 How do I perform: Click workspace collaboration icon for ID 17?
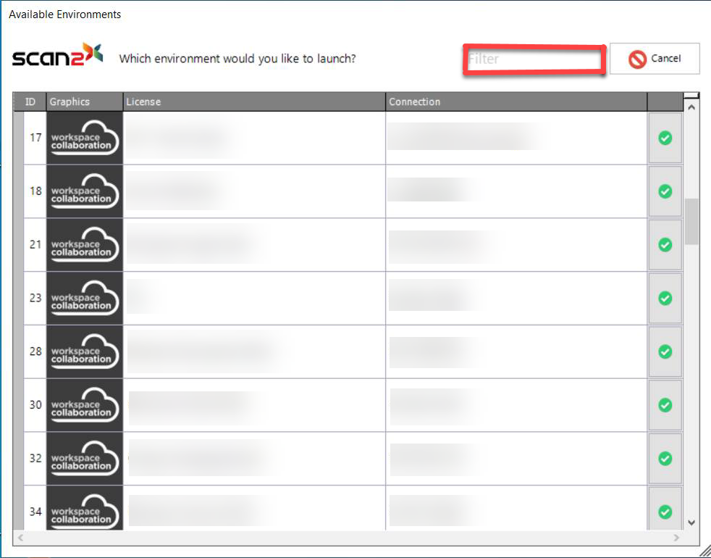(85, 138)
